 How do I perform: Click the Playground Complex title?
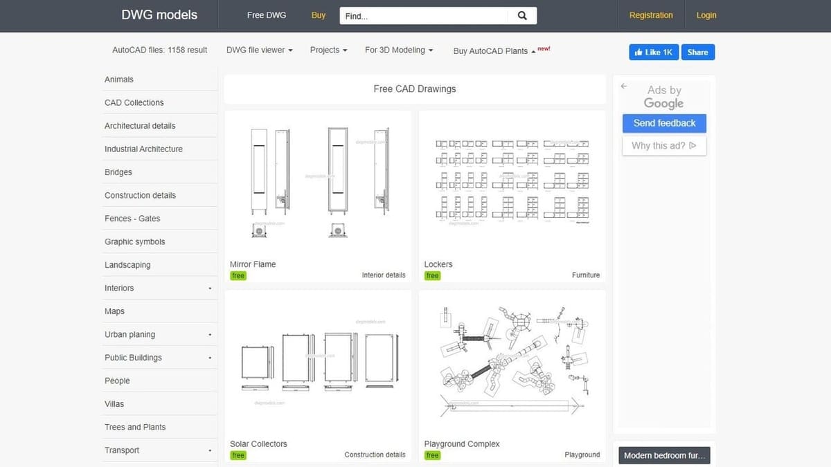(x=462, y=444)
